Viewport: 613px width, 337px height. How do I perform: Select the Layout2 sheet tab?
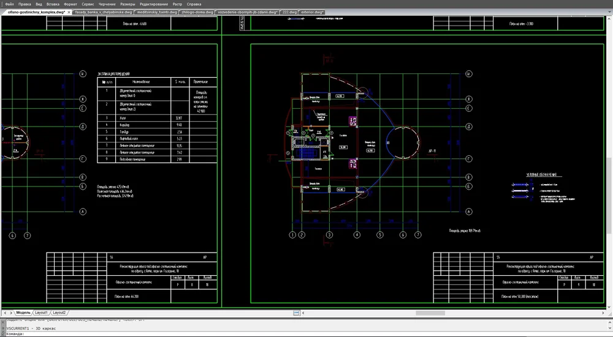pos(59,312)
